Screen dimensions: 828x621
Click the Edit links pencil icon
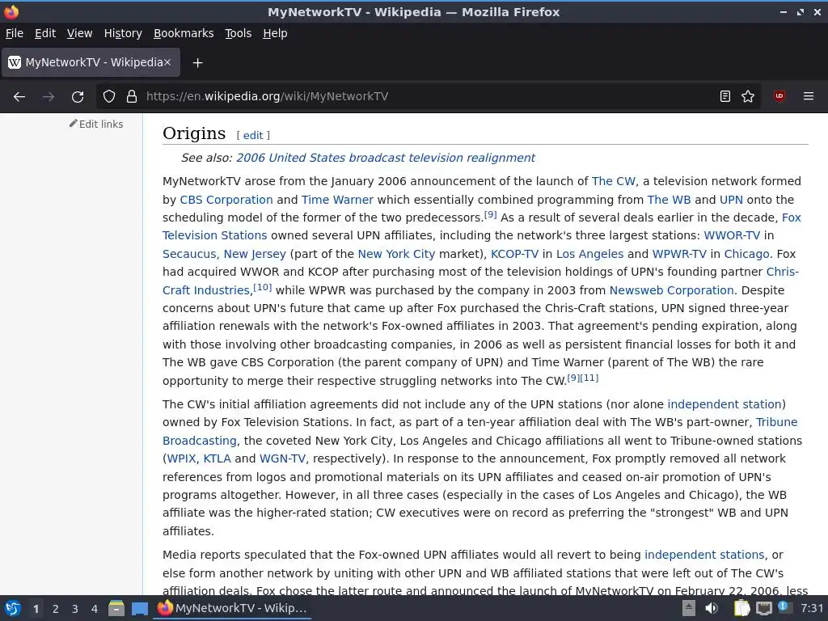click(x=73, y=124)
